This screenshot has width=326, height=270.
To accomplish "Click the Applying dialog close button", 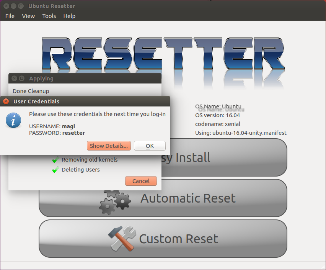I will [x=14, y=79].
